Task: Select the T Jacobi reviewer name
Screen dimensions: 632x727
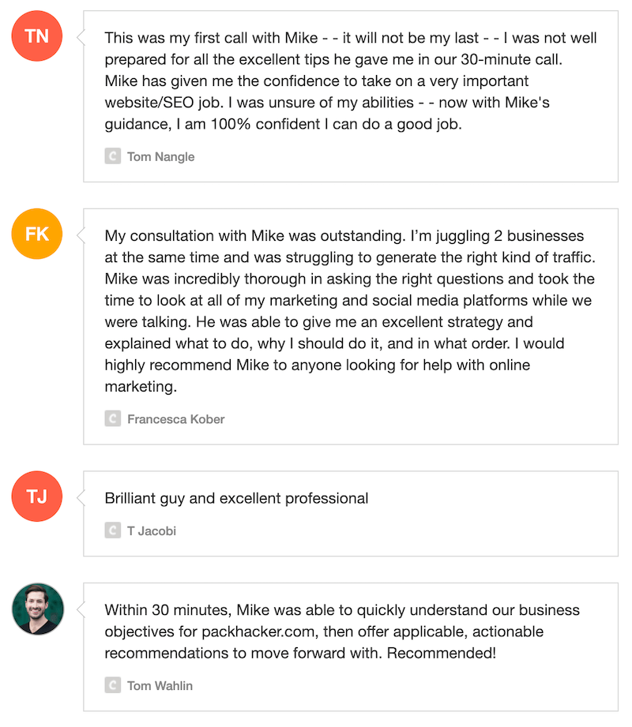Action: (x=152, y=530)
